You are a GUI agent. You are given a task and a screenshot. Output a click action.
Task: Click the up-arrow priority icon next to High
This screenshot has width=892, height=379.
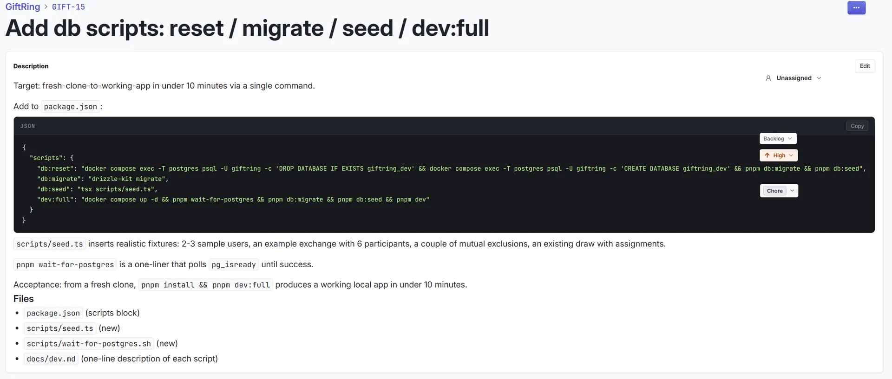pyautogui.click(x=767, y=155)
